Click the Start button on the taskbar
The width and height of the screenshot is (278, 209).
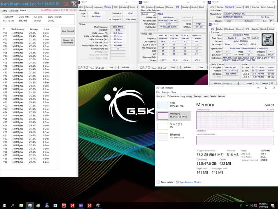[4, 206]
